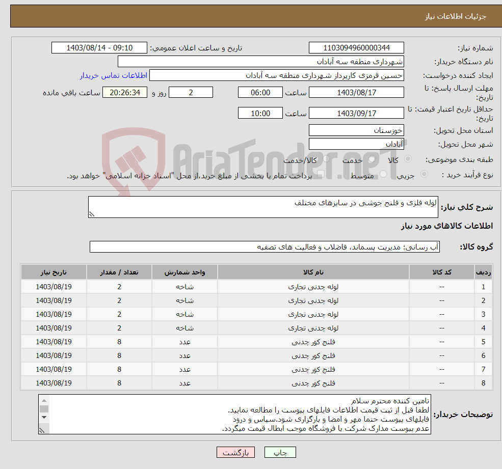Click the announcement date field 1403/08/14 - 09:10
This screenshot has height=469, width=502.
tap(99, 48)
